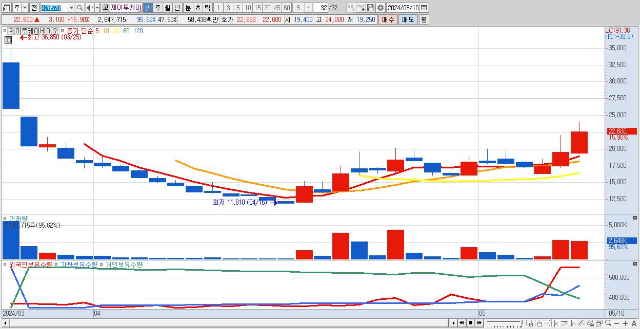Click the line-with-cursor drawing icon
The image size is (640, 329).
coord(361,8)
